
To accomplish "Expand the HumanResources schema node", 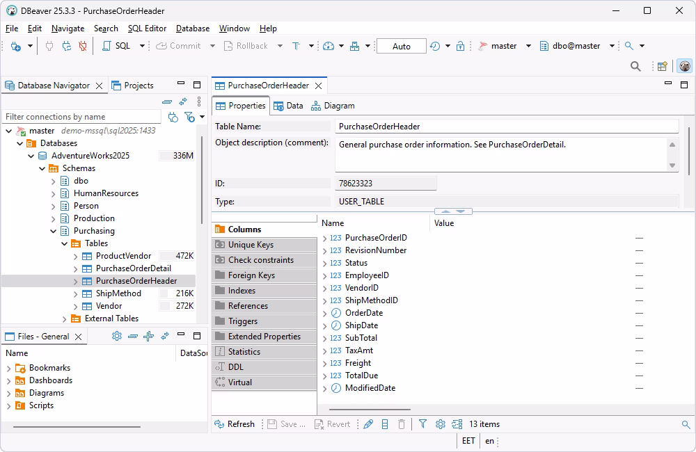I will click(x=54, y=193).
